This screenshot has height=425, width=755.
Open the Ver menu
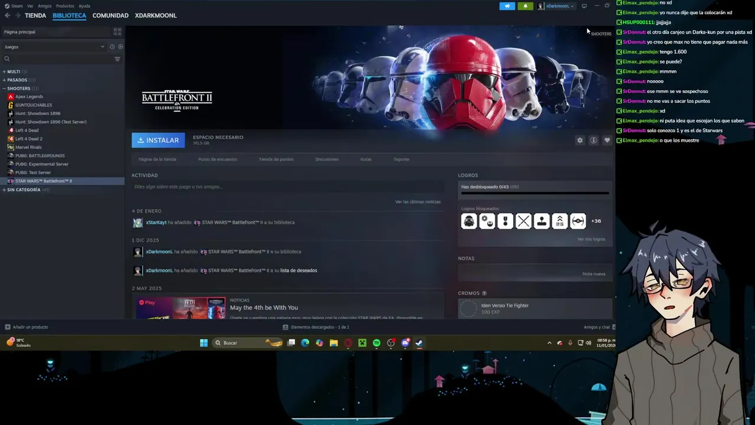pos(30,6)
